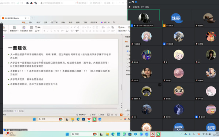
Task: Add a new document tab with plus button
Action: pos(32,18)
